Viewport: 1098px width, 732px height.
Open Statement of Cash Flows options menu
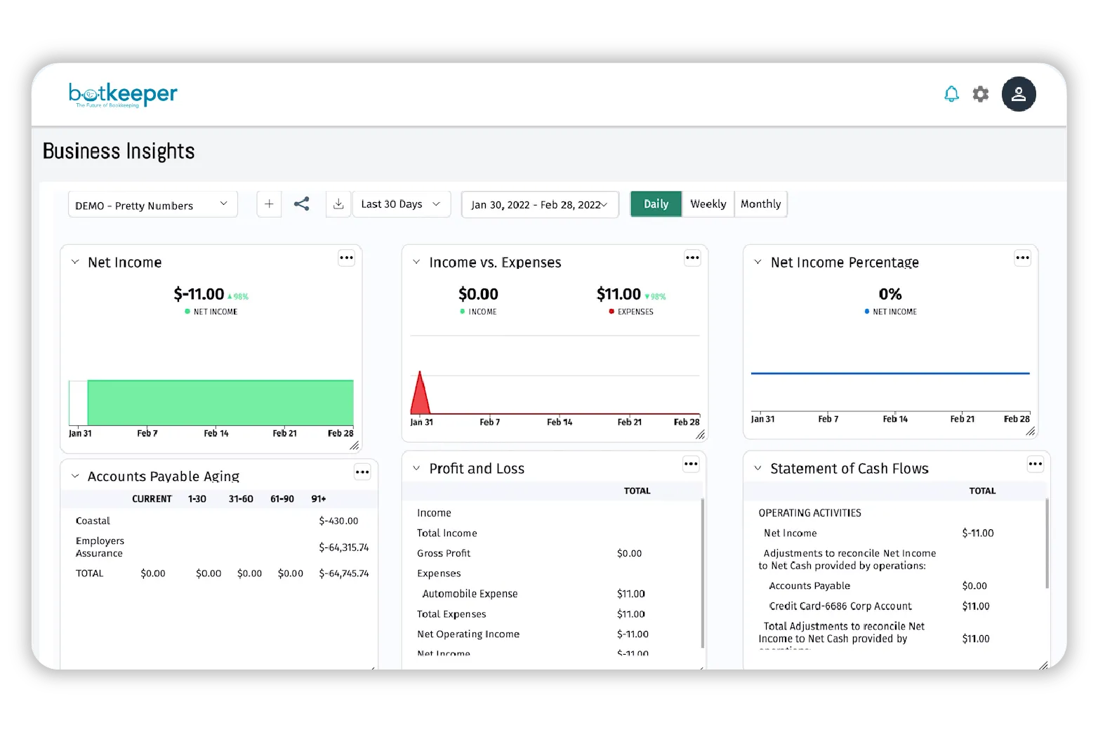[x=1035, y=464]
